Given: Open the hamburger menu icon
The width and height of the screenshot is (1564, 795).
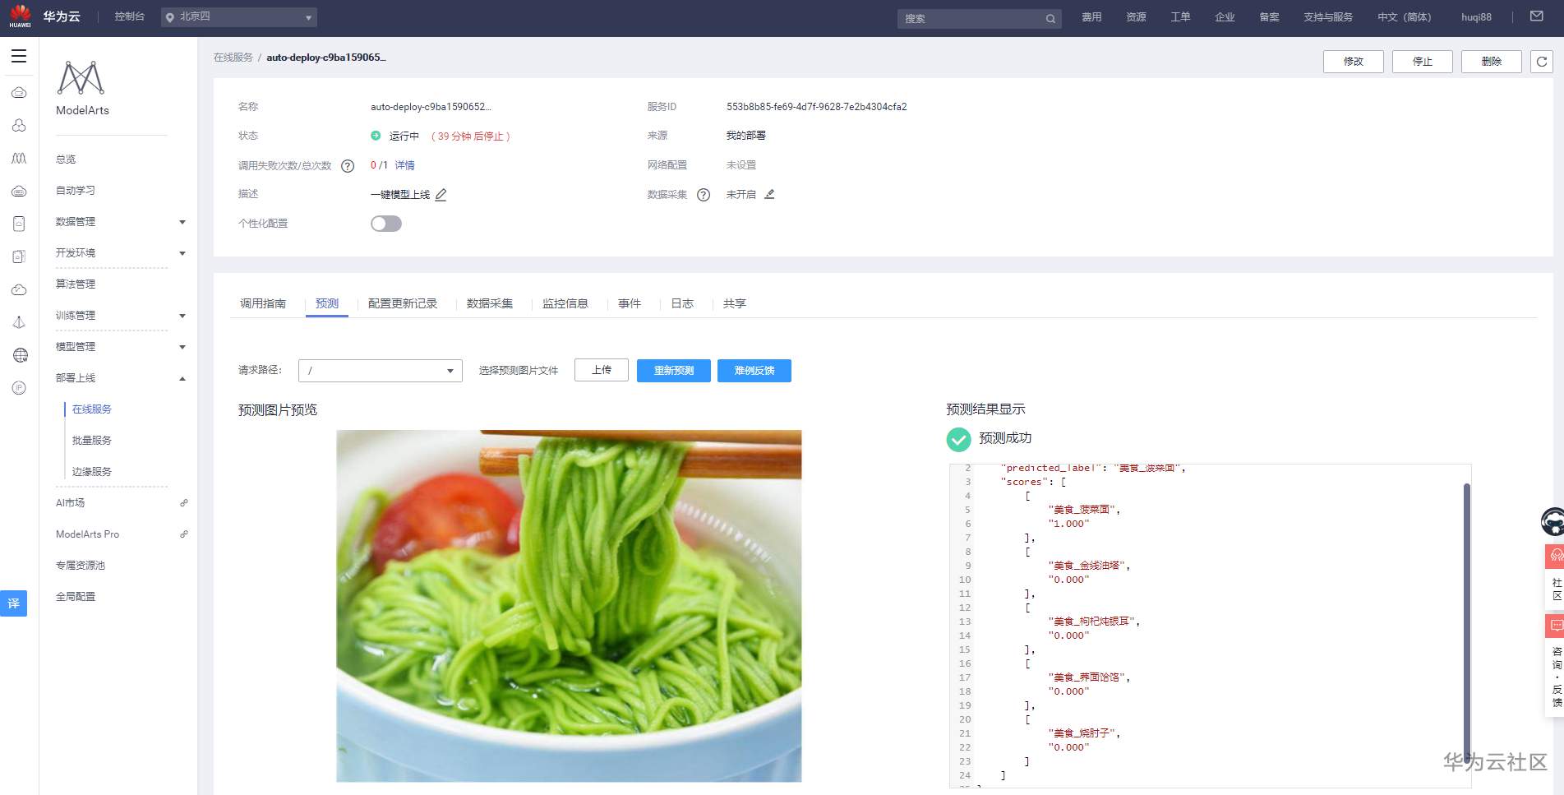Looking at the screenshot, I should (19, 56).
